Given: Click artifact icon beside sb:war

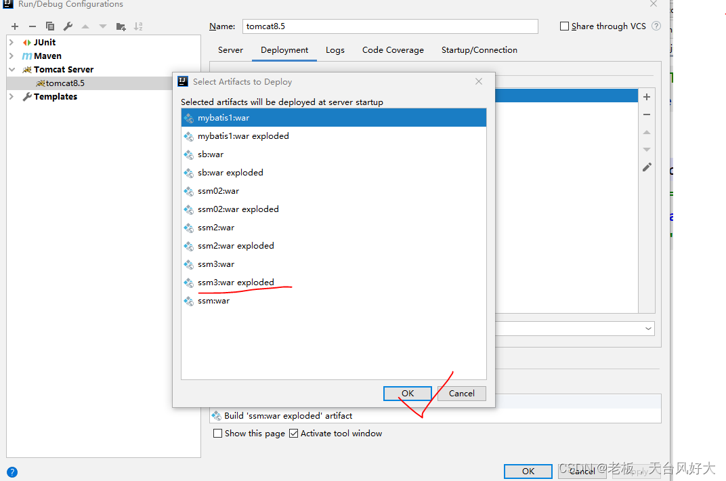Looking at the screenshot, I should pyautogui.click(x=188, y=154).
